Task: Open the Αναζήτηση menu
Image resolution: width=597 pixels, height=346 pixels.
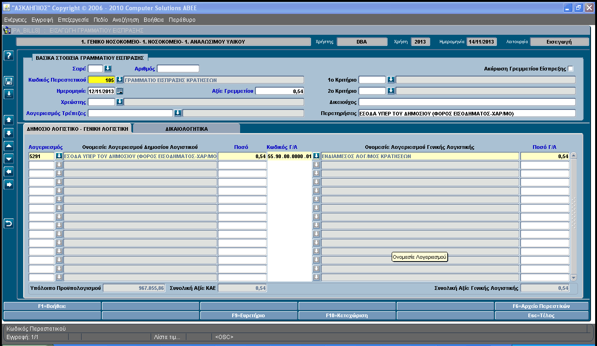Action: (x=126, y=20)
